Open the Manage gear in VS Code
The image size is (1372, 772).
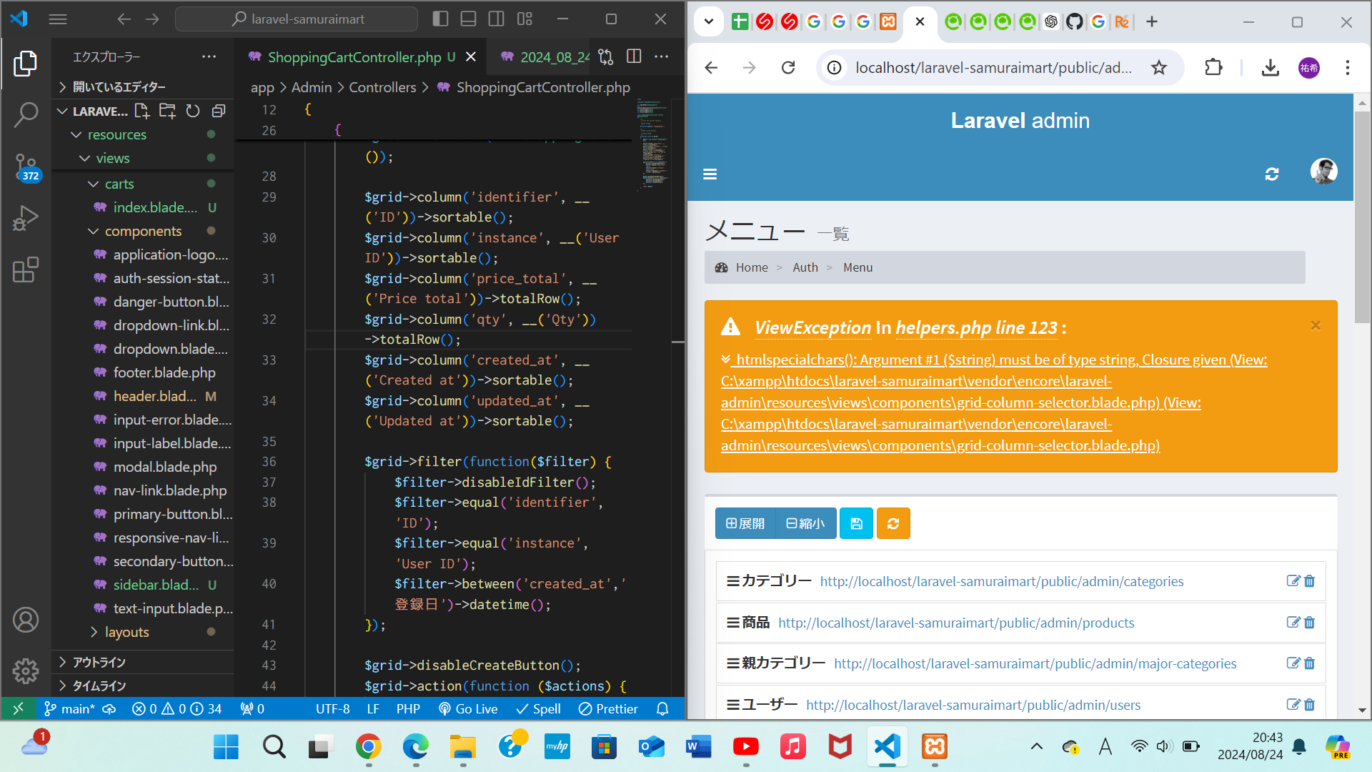26,670
